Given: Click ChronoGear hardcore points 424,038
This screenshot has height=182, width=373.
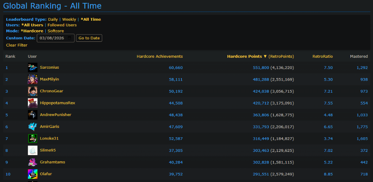Looking at the screenshot, I should (x=261, y=91).
